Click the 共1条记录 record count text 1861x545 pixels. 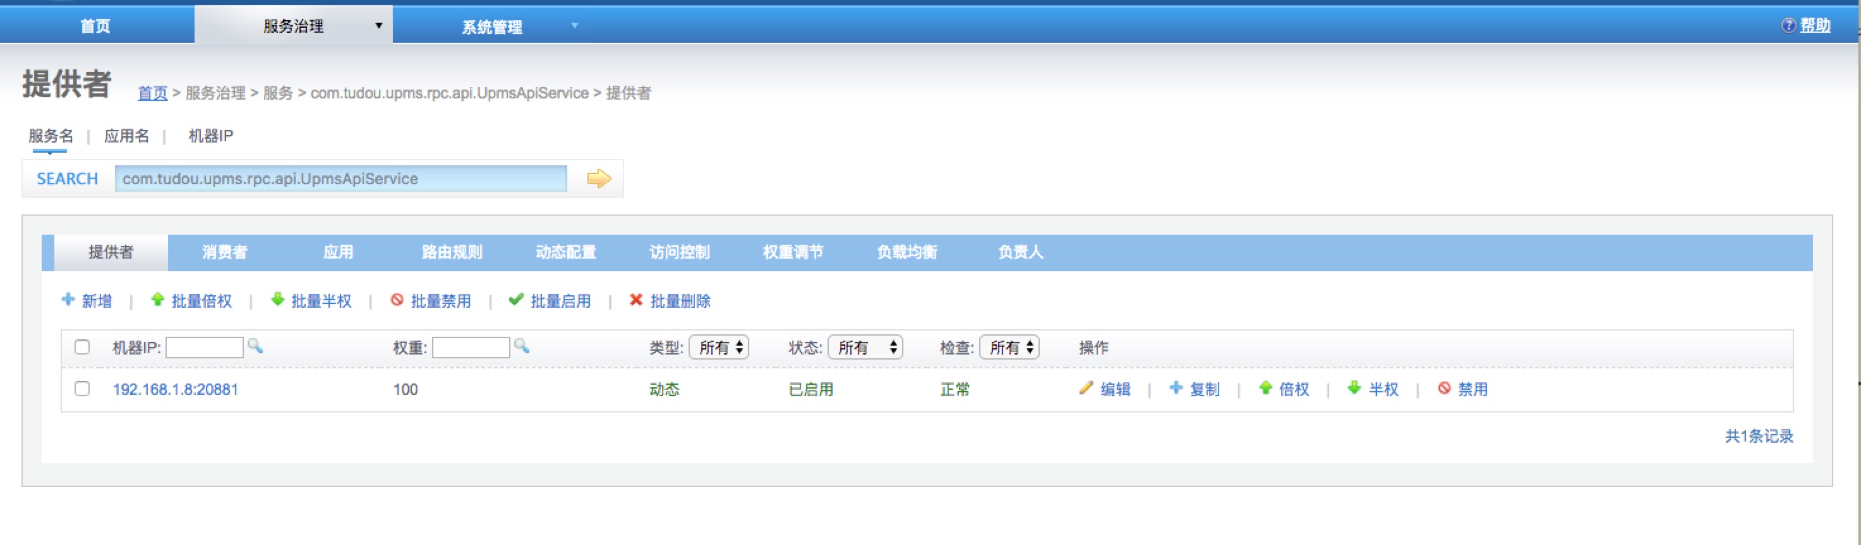[1759, 436]
